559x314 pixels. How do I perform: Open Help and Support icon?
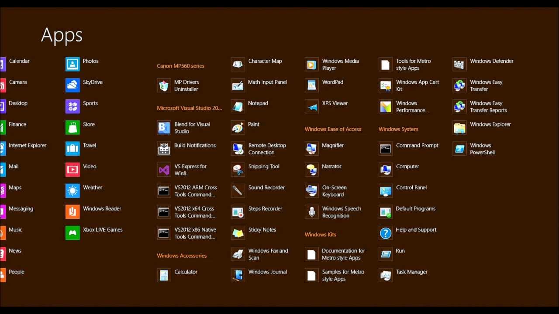[x=386, y=233]
